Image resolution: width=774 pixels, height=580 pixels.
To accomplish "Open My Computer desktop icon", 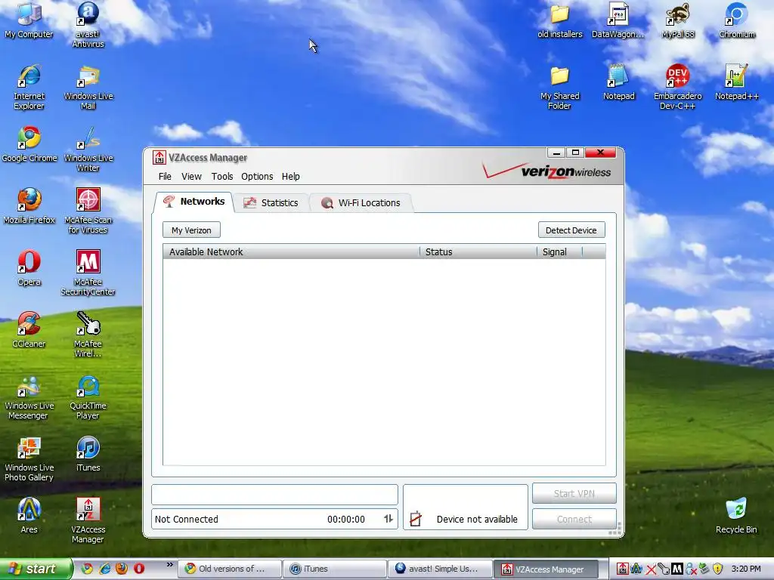I will pyautogui.click(x=29, y=20).
